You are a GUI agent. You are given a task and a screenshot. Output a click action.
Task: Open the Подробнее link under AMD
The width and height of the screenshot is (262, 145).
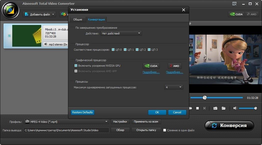tap(174, 72)
